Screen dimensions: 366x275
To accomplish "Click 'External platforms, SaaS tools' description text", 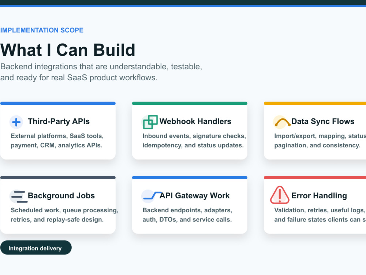I will 57,140.
